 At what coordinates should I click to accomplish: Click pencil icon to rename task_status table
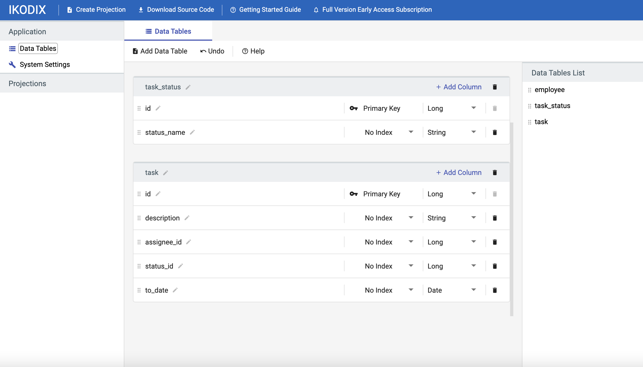[188, 87]
